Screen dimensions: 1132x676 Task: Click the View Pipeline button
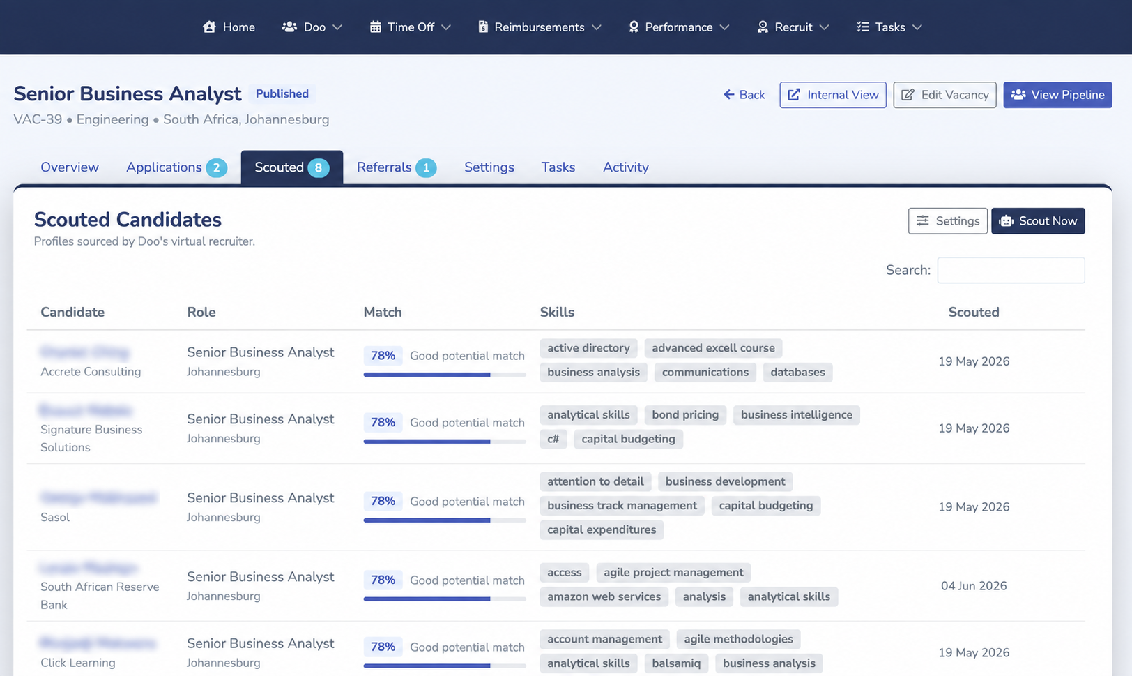click(x=1057, y=95)
